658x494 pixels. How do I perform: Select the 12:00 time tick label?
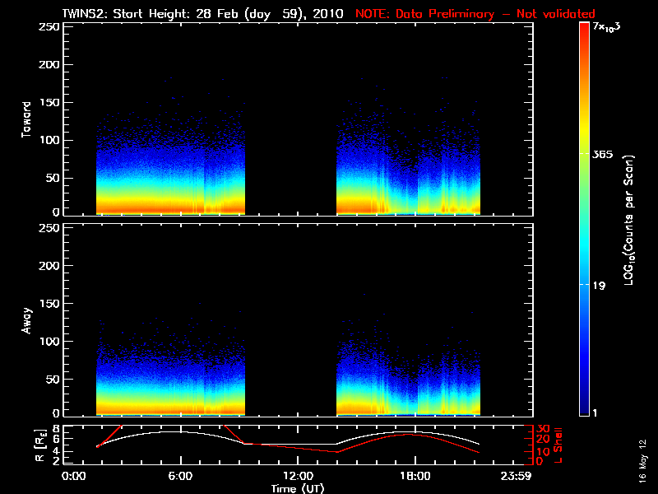click(x=297, y=476)
